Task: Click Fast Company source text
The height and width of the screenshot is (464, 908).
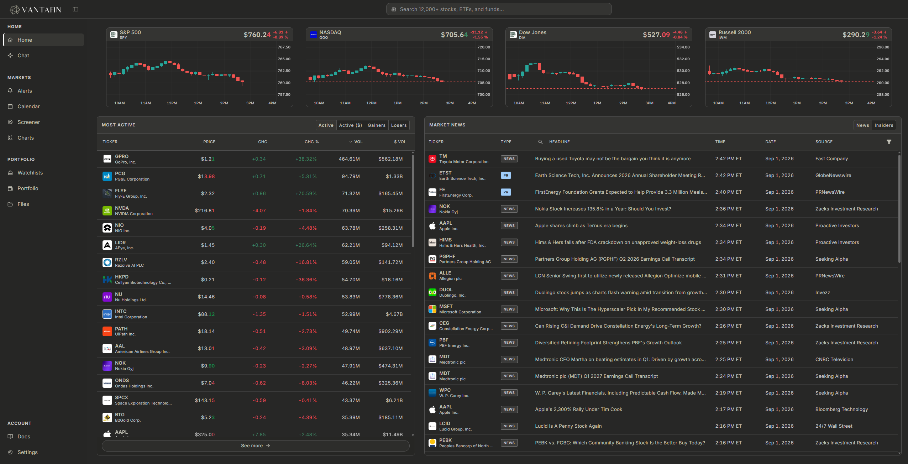Action: tap(831, 159)
